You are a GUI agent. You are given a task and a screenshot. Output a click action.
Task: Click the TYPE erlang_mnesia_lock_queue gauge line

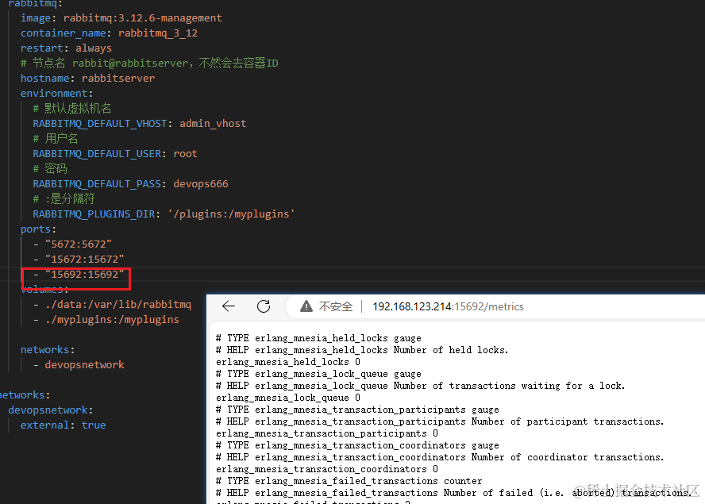pyautogui.click(x=318, y=374)
